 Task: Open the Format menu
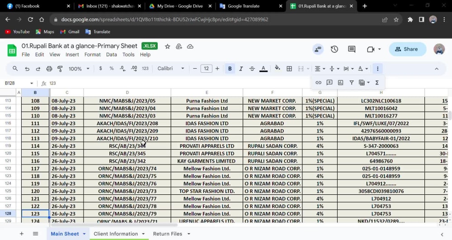tap(93, 55)
